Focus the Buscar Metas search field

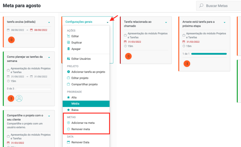(221, 6)
